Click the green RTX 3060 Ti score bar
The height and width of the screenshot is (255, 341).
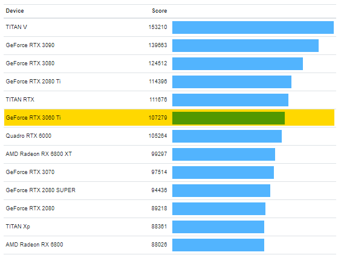(x=229, y=118)
